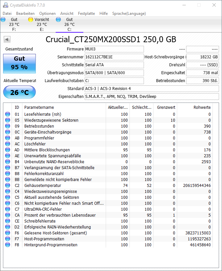Click the Grenzwert column header
This screenshot has width=222, height=271.
click(165, 107)
